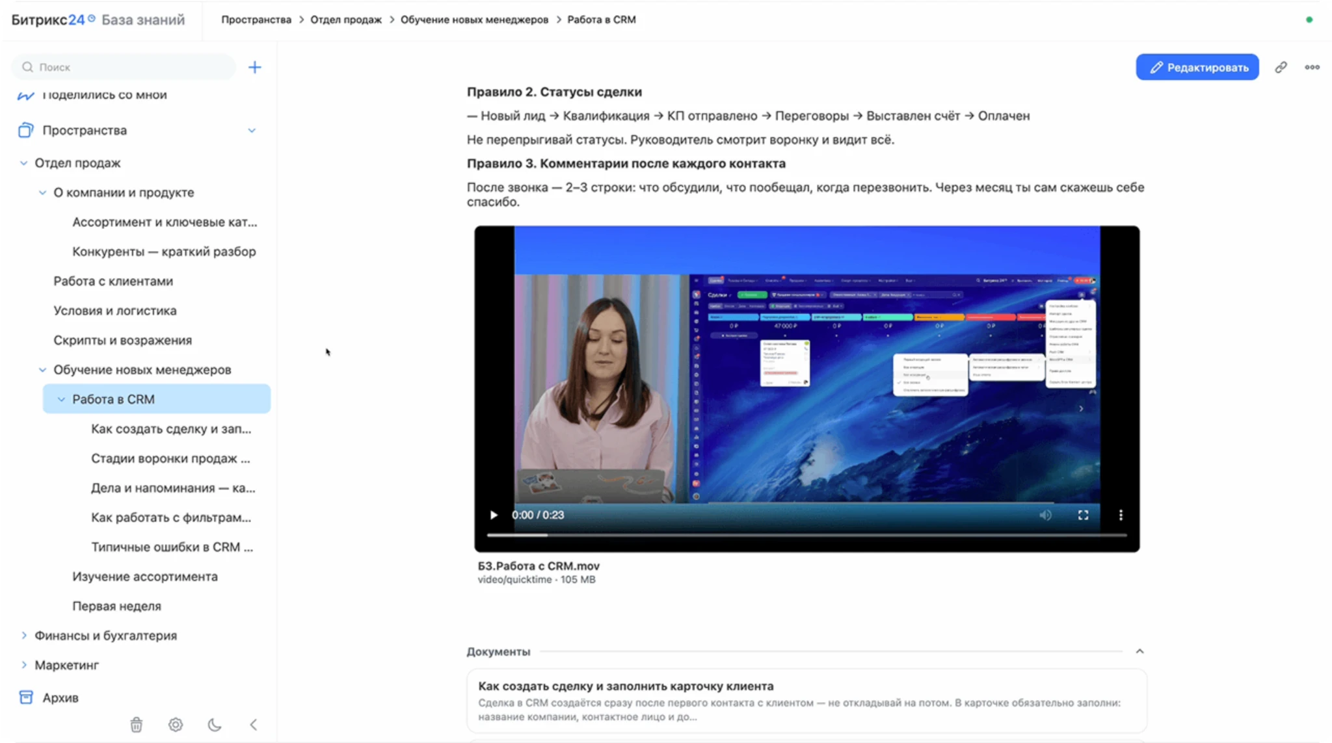
Task: Open the video player's more options menu
Action: tap(1121, 515)
